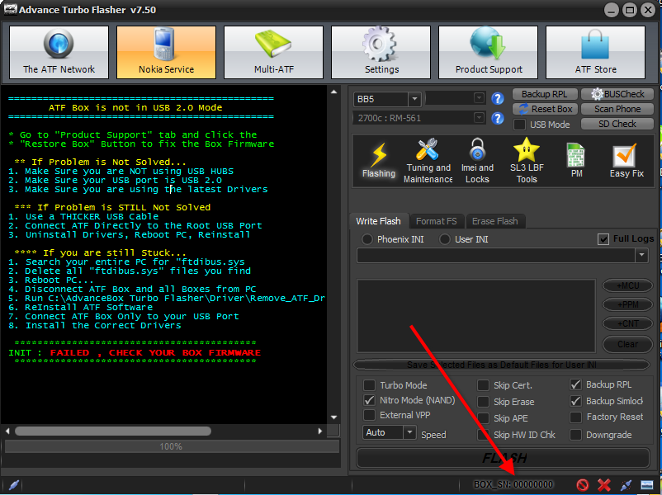Enable Factory Reset checkbox

coord(575,417)
